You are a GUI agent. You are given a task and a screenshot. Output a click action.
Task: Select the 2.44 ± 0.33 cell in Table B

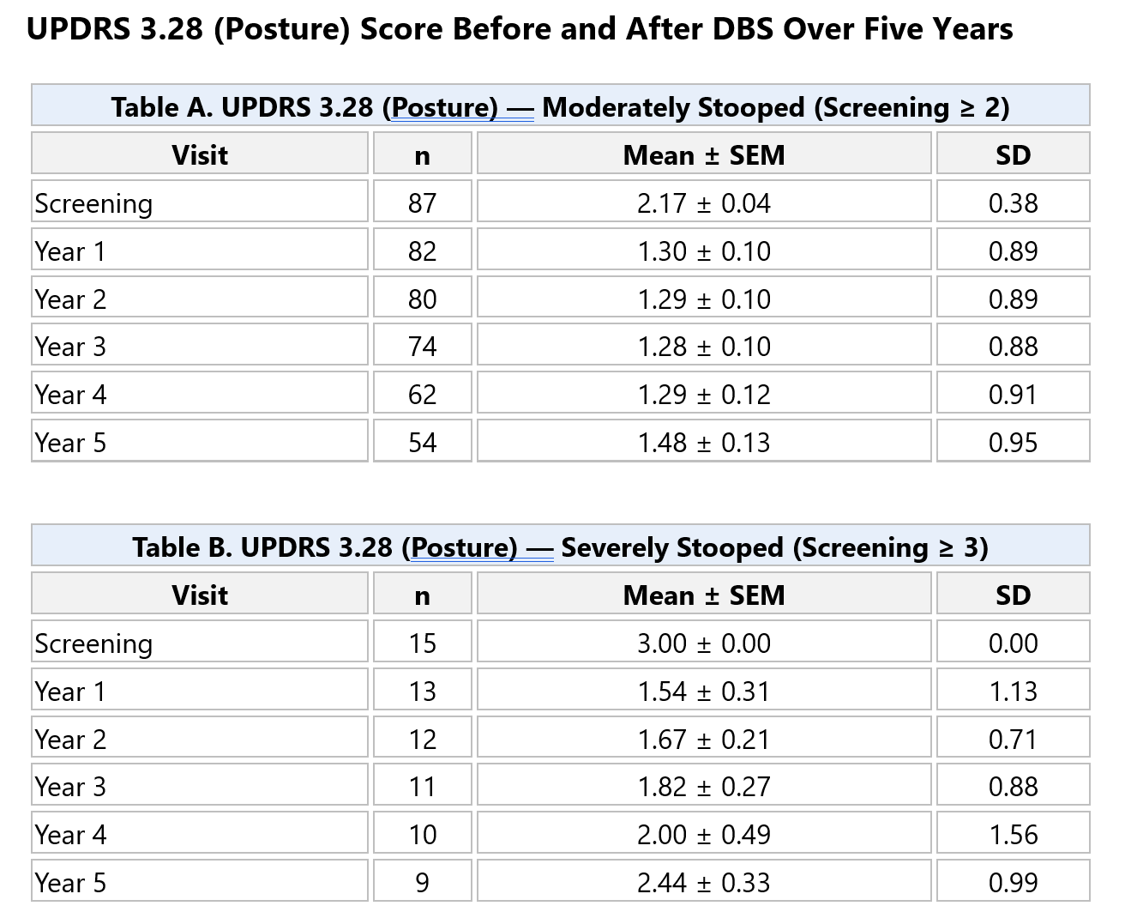click(x=704, y=882)
